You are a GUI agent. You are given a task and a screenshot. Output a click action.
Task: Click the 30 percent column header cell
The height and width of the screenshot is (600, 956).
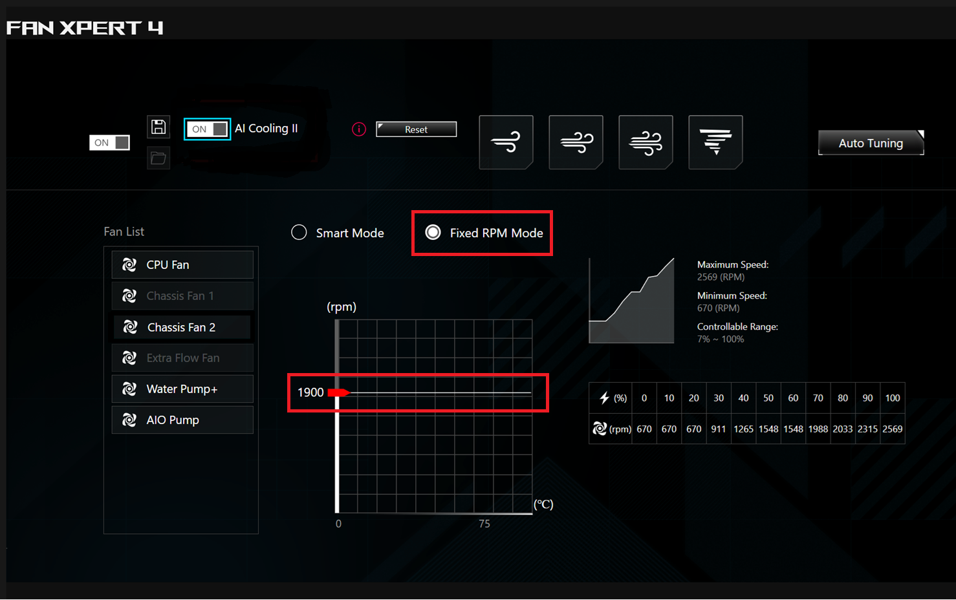click(719, 398)
